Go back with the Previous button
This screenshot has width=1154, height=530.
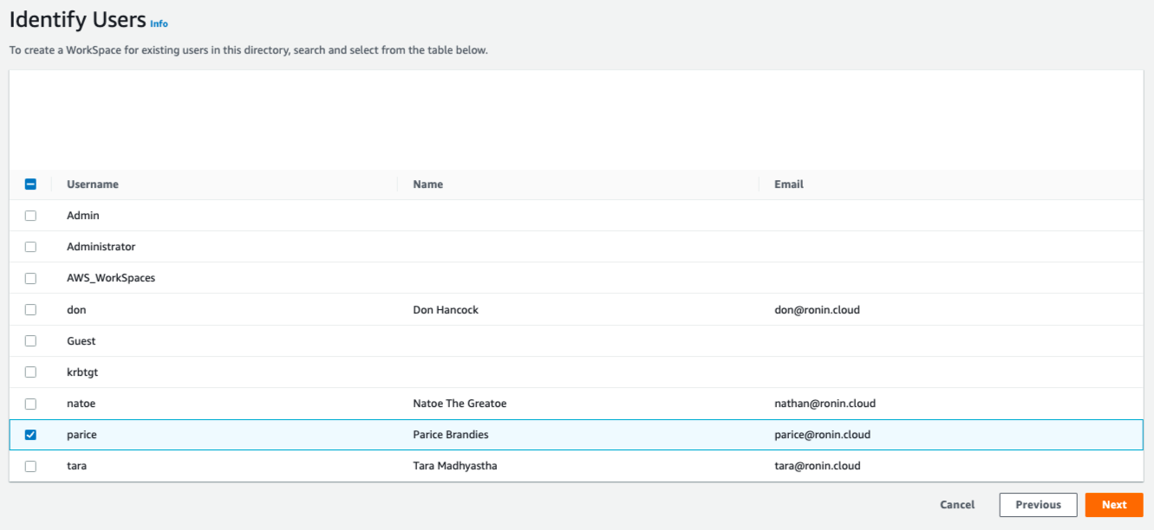pyautogui.click(x=1038, y=505)
